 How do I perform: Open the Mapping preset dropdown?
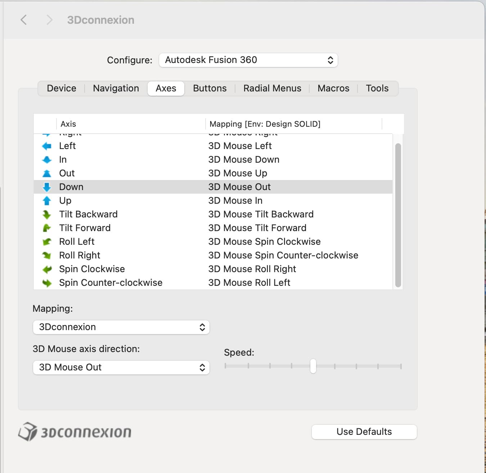click(121, 327)
